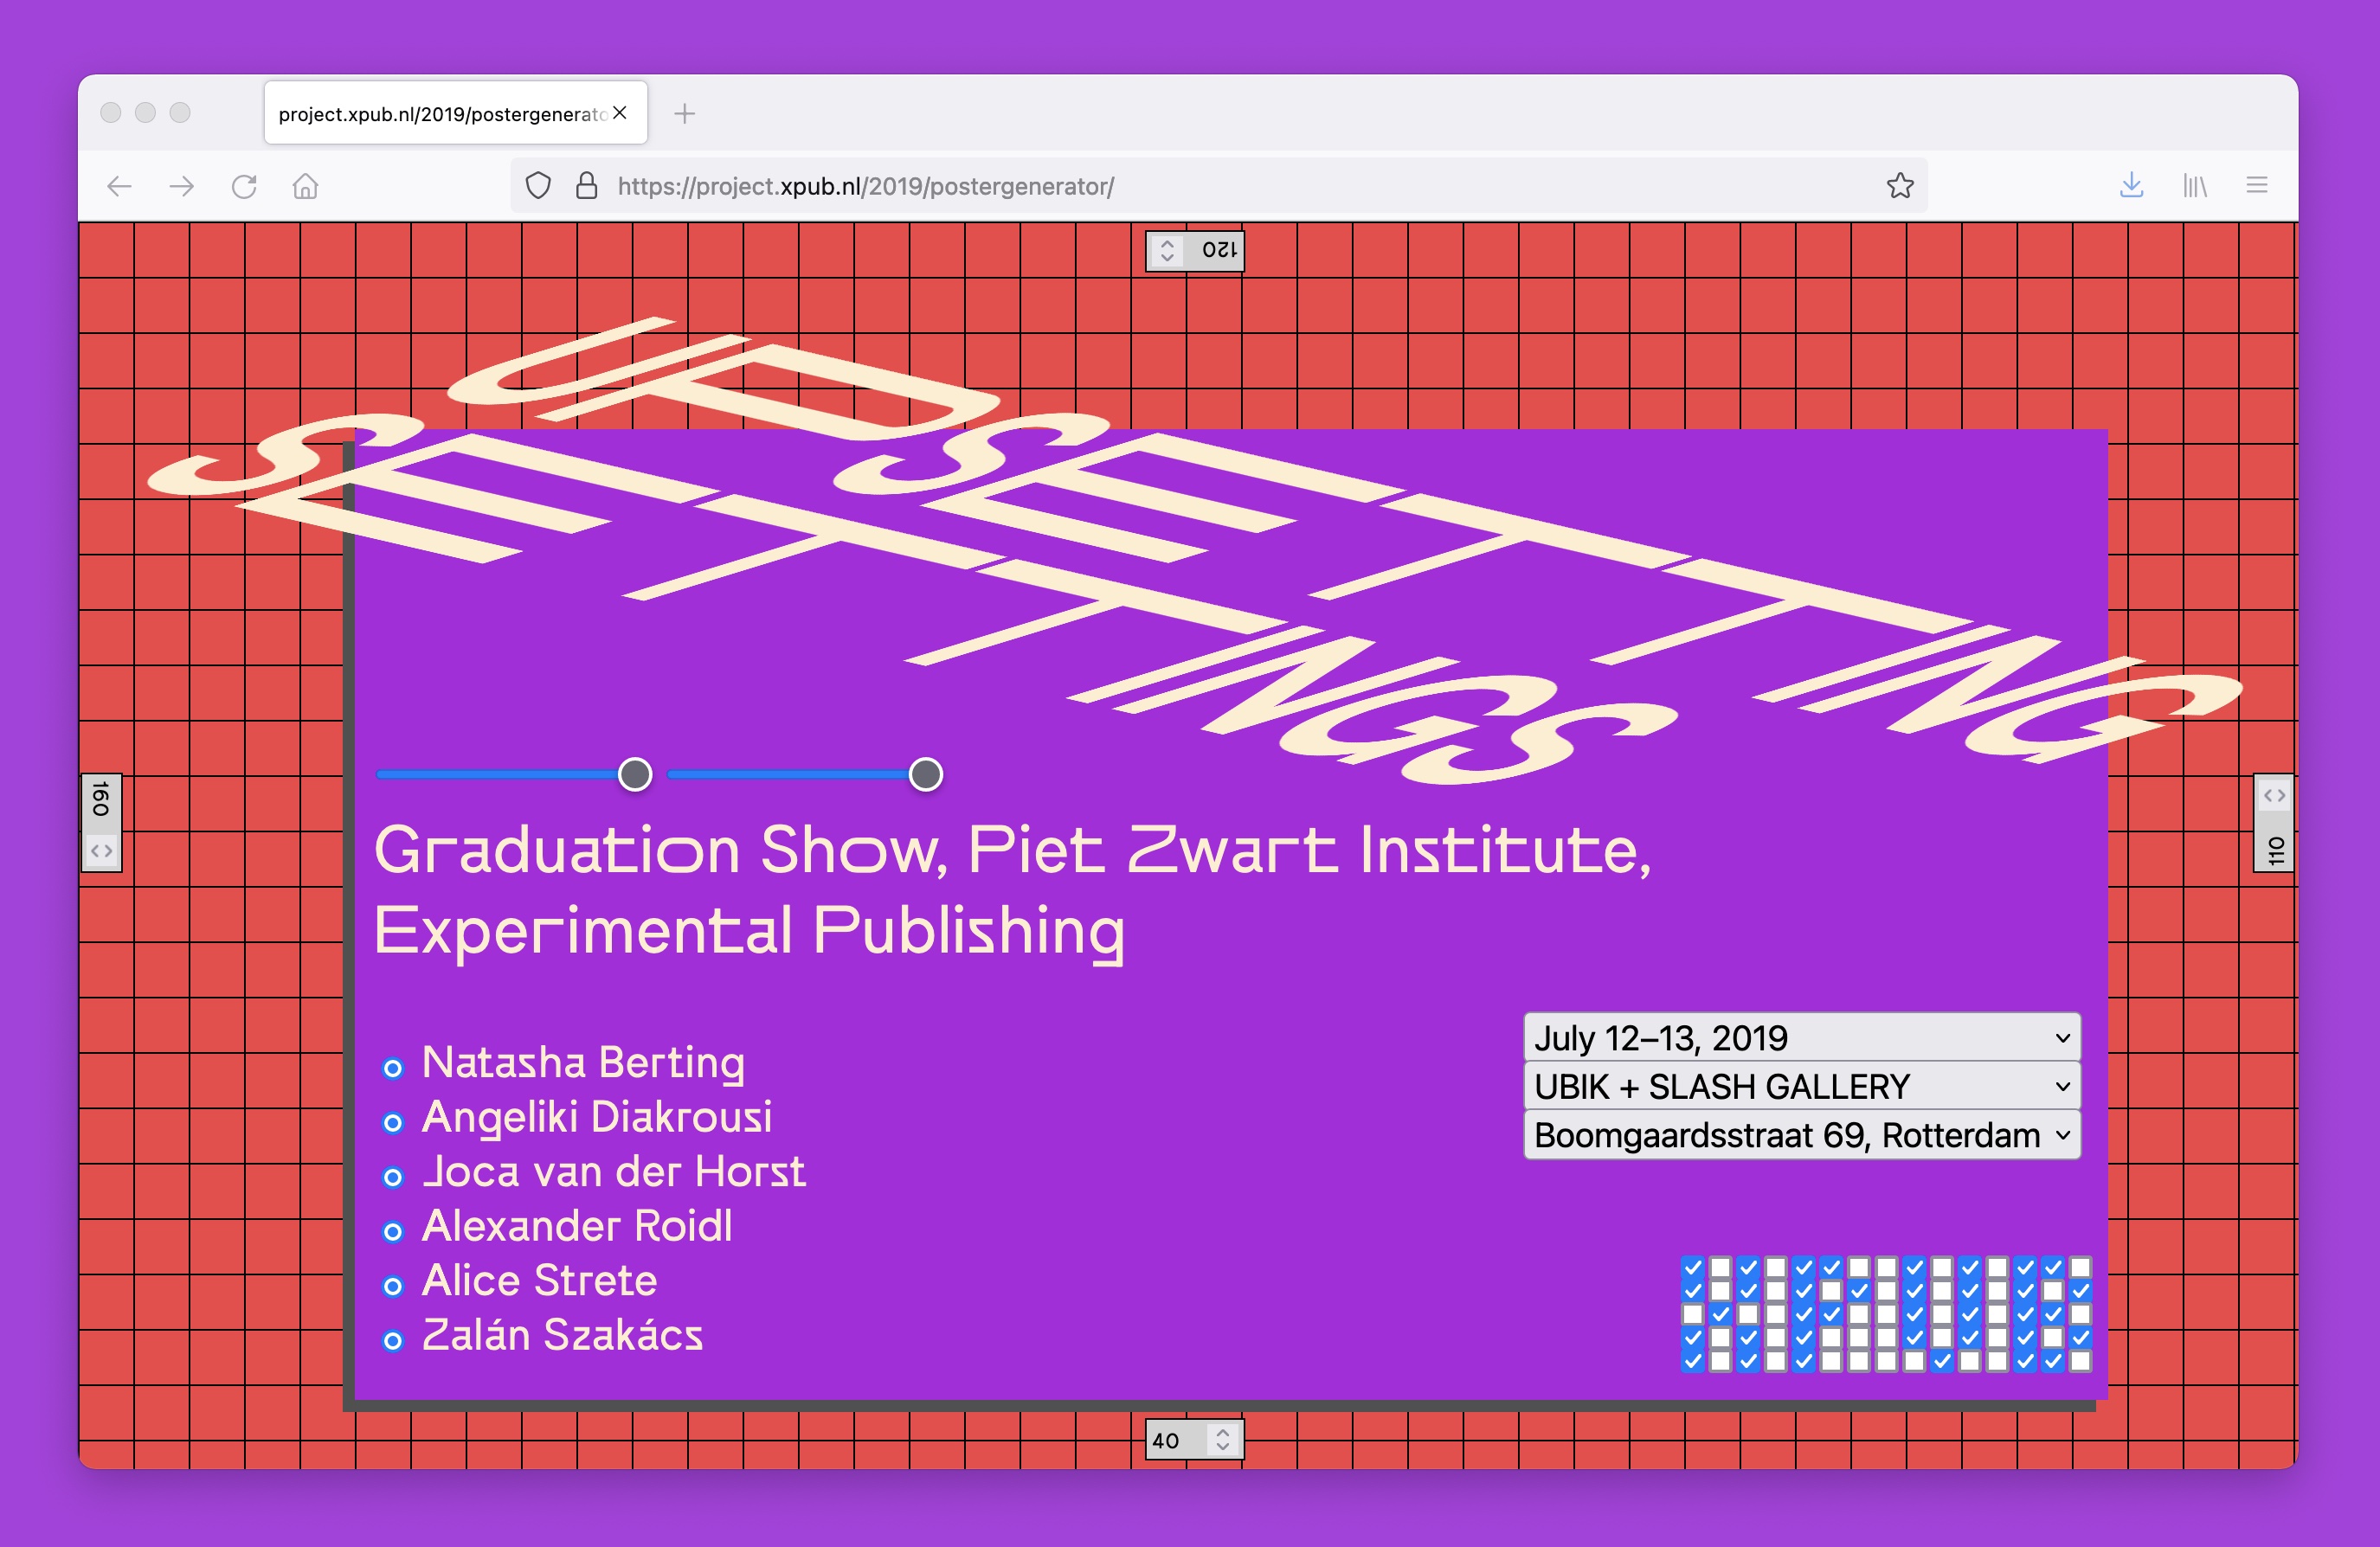Open a new browser tab
2380x1547 pixels.
click(x=684, y=114)
